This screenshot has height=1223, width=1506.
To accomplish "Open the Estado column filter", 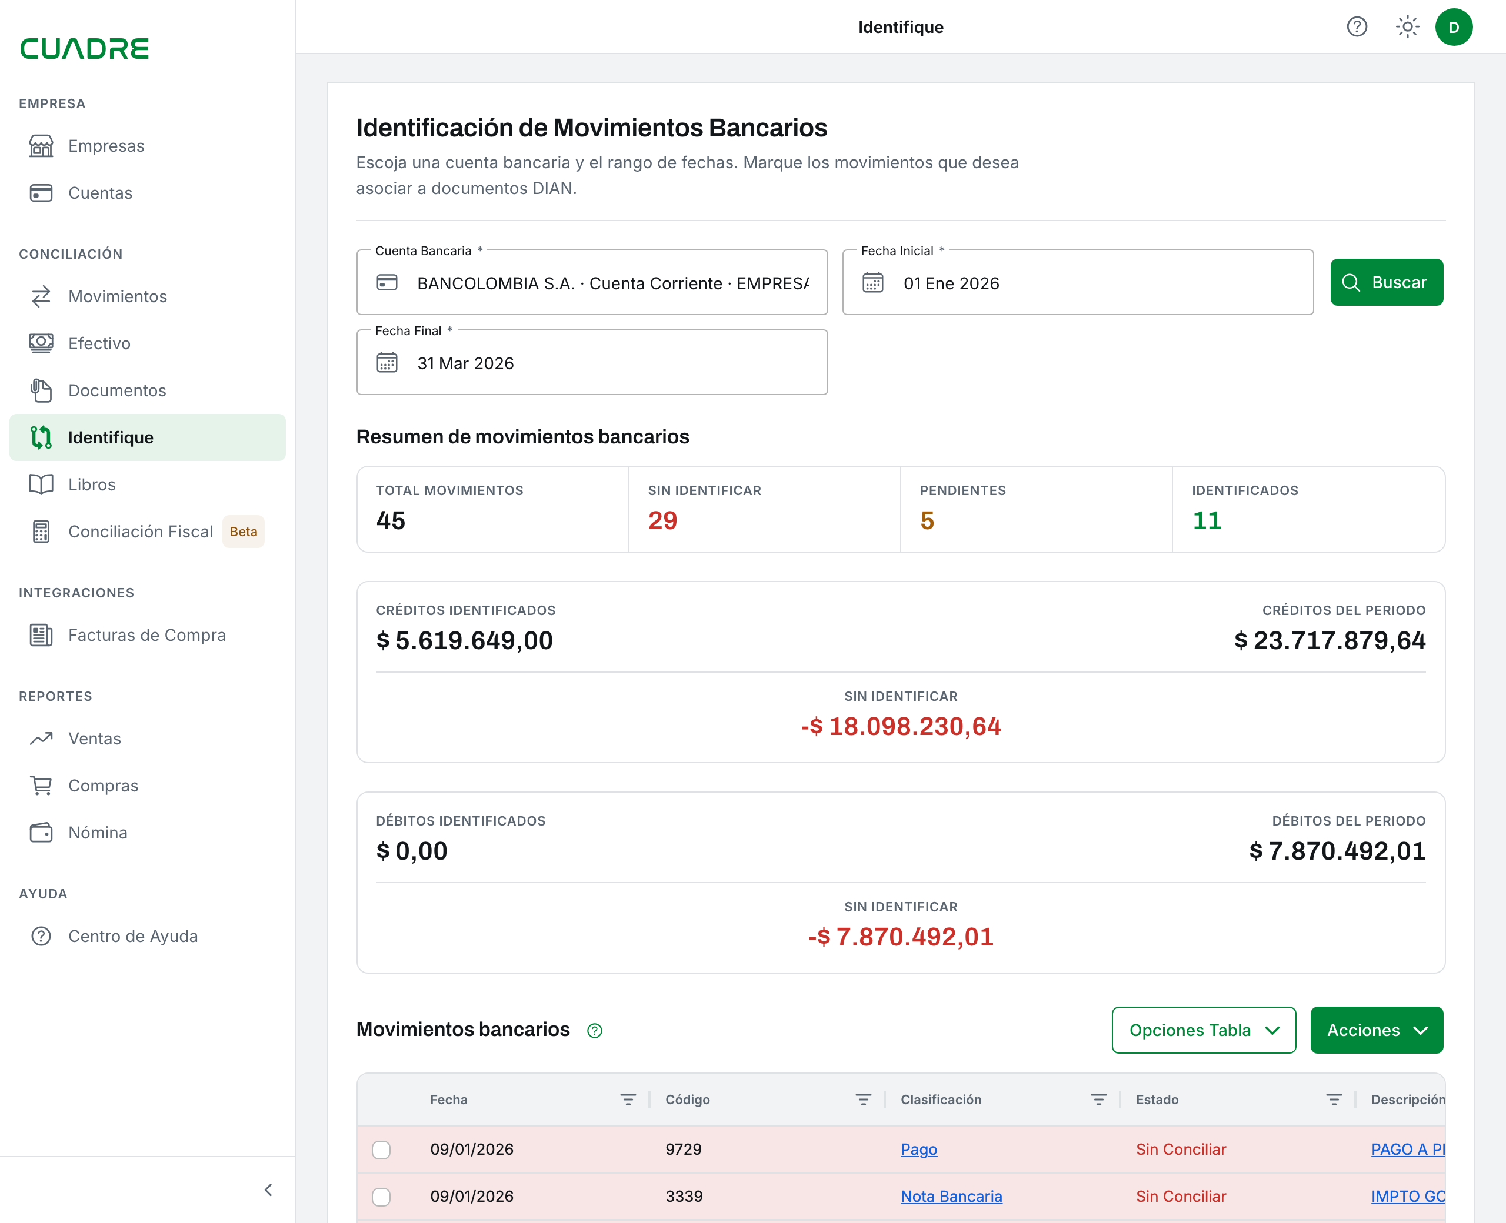I will point(1334,1100).
